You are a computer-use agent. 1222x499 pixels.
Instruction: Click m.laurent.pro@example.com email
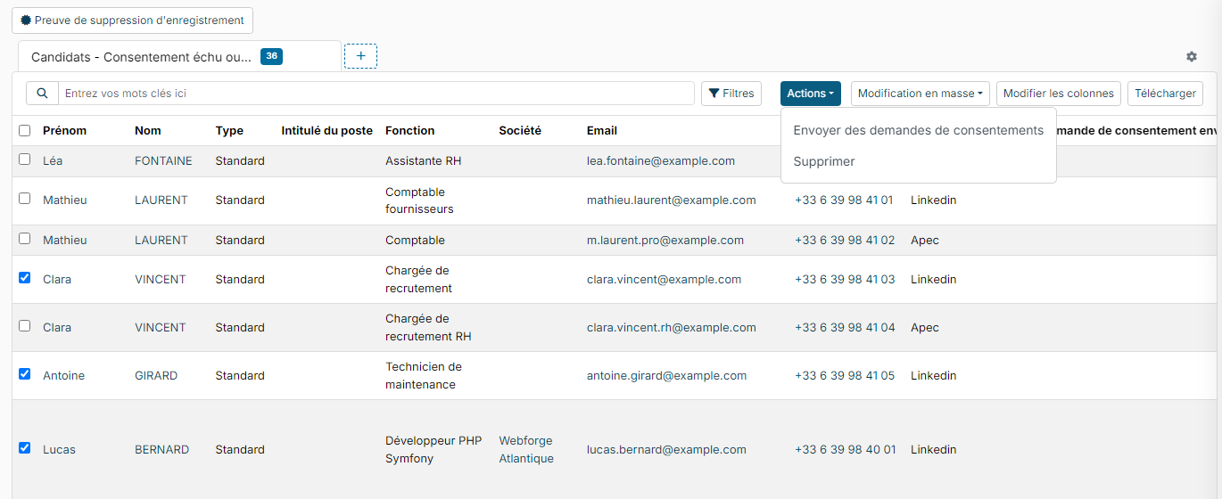[665, 241]
